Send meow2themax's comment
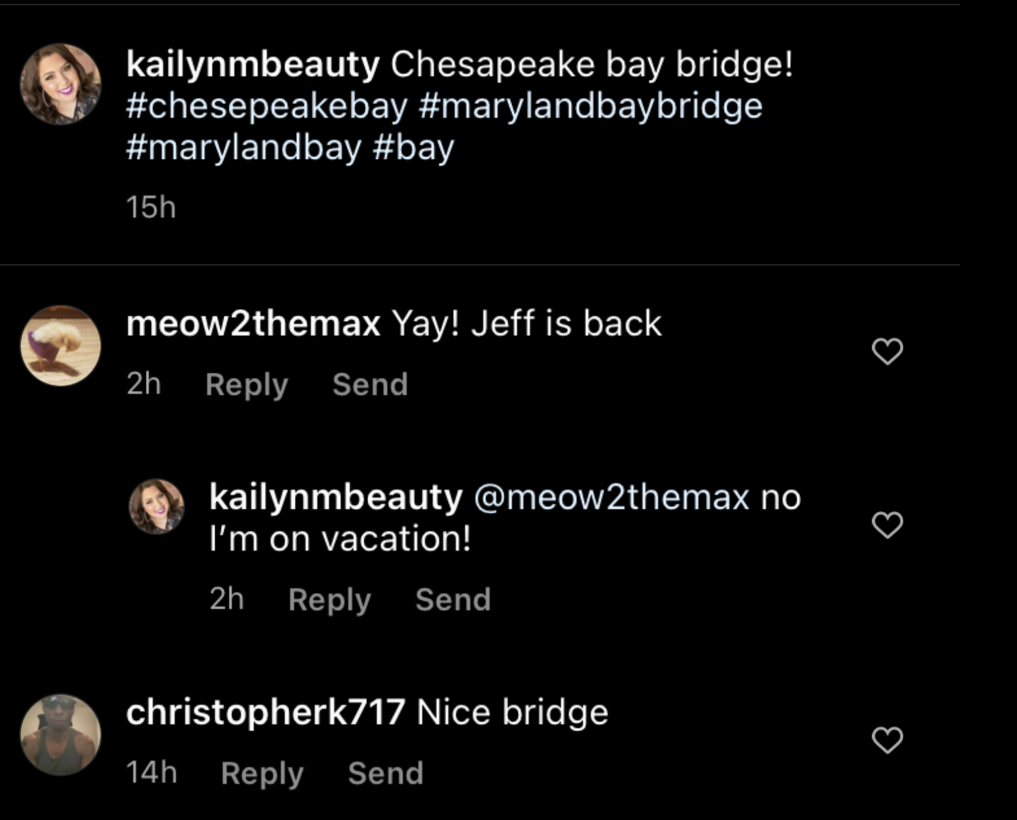1017x820 pixels. click(370, 384)
